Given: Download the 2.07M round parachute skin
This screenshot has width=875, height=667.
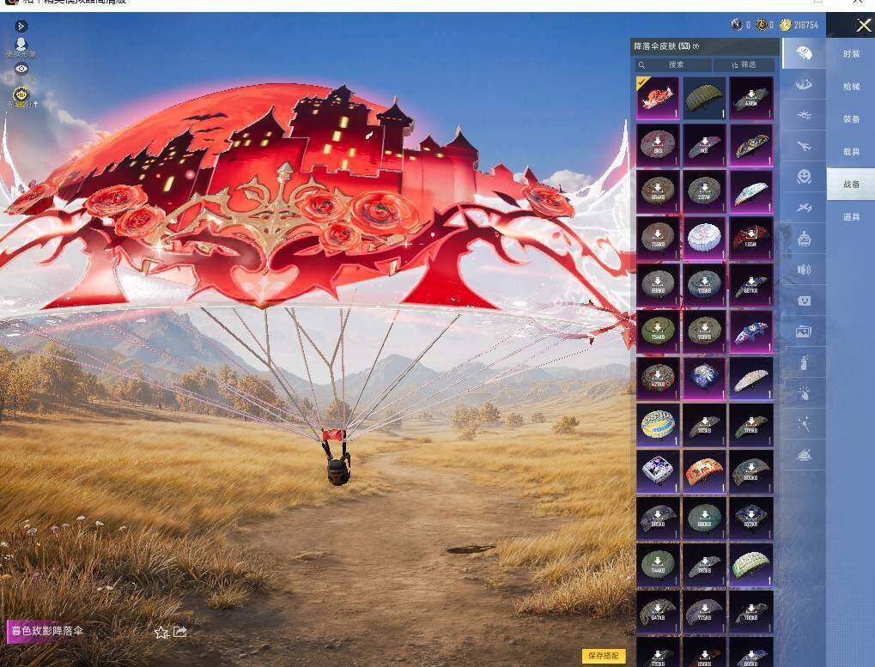Looking at the screenshot, I should tap(704, 191).
